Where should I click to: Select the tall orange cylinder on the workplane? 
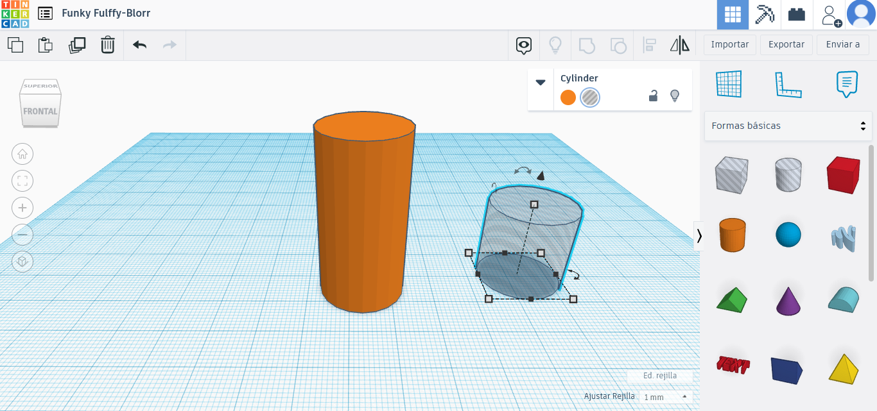pyautogui.click(x=364, y=212)
